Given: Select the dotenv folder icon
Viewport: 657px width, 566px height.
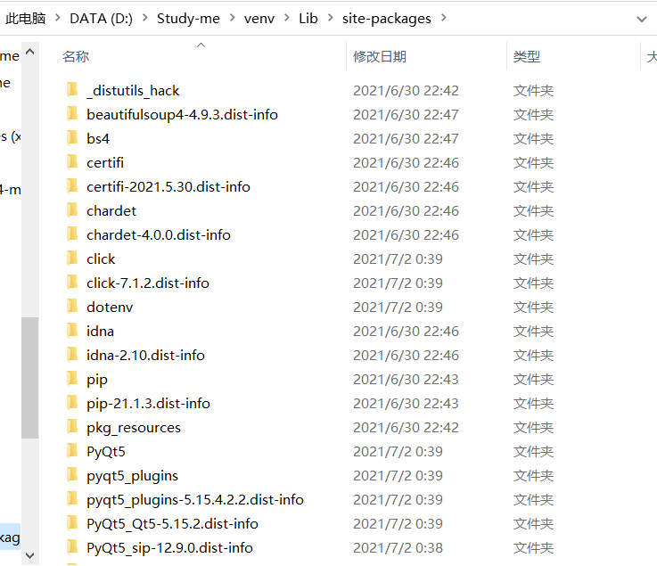Looking at the screenshot, I should tap(72, 307).
